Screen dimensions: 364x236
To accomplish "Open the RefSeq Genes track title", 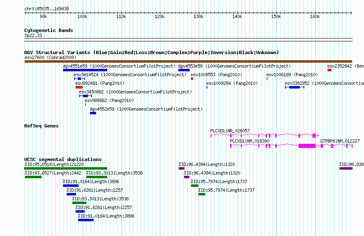I will coord(41,126).
